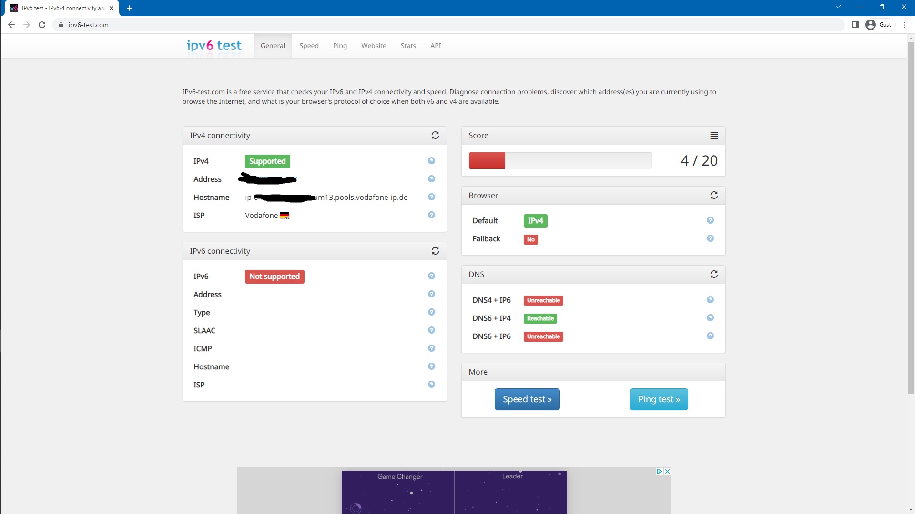
Task: Refresh the IPv4 connectivity panel
Action: [x=435, y=136]
